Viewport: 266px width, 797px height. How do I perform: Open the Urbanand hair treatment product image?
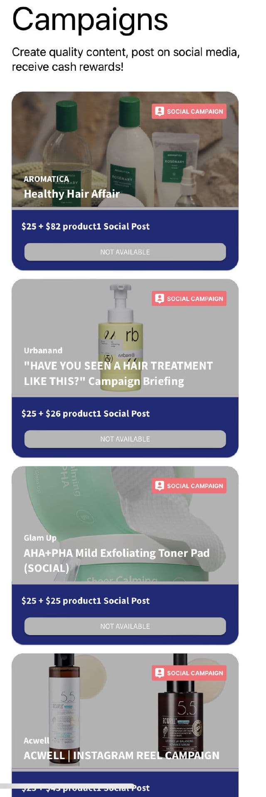[x=125, y=337]
